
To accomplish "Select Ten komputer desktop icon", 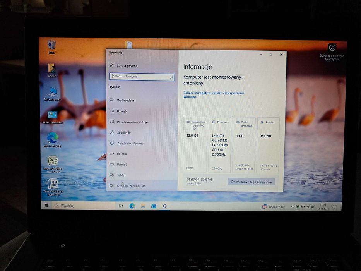I will [x=52, y=94].
